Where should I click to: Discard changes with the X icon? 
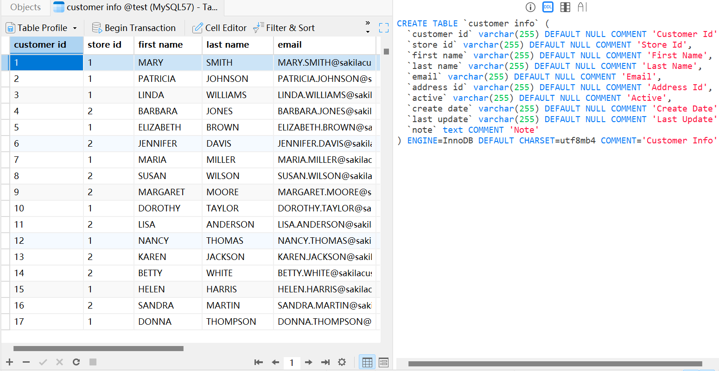[x=59, y=362]
